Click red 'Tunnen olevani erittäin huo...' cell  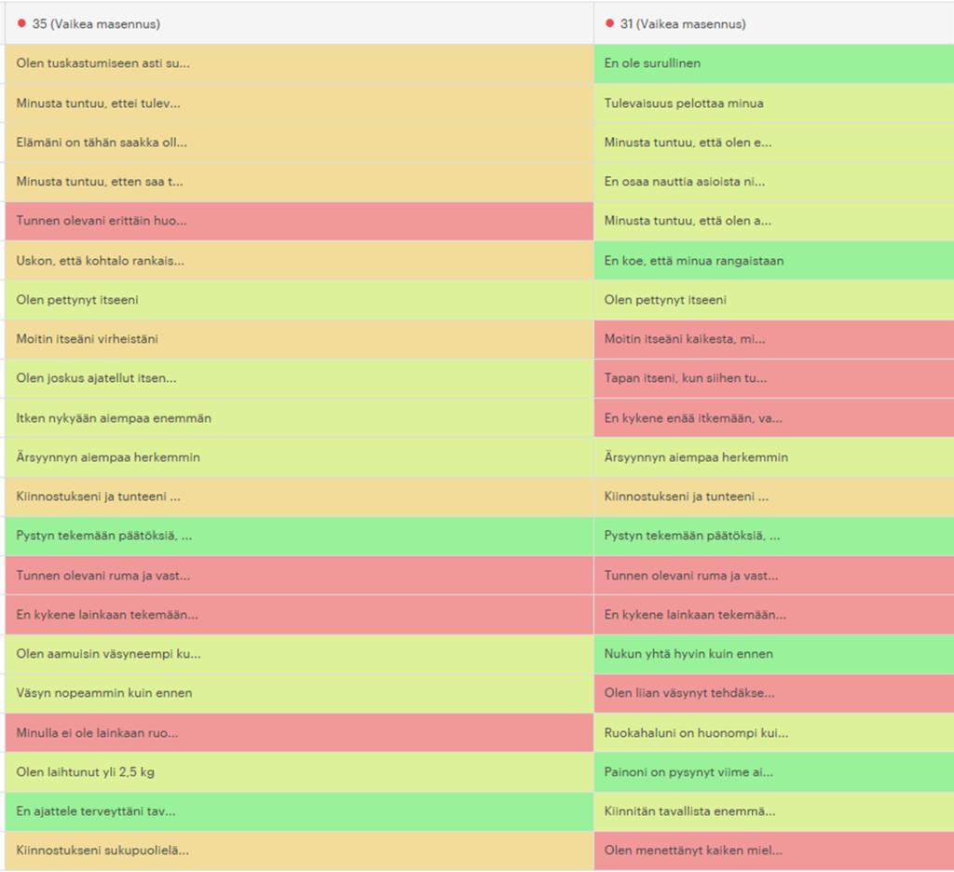(x=299, y=221)
